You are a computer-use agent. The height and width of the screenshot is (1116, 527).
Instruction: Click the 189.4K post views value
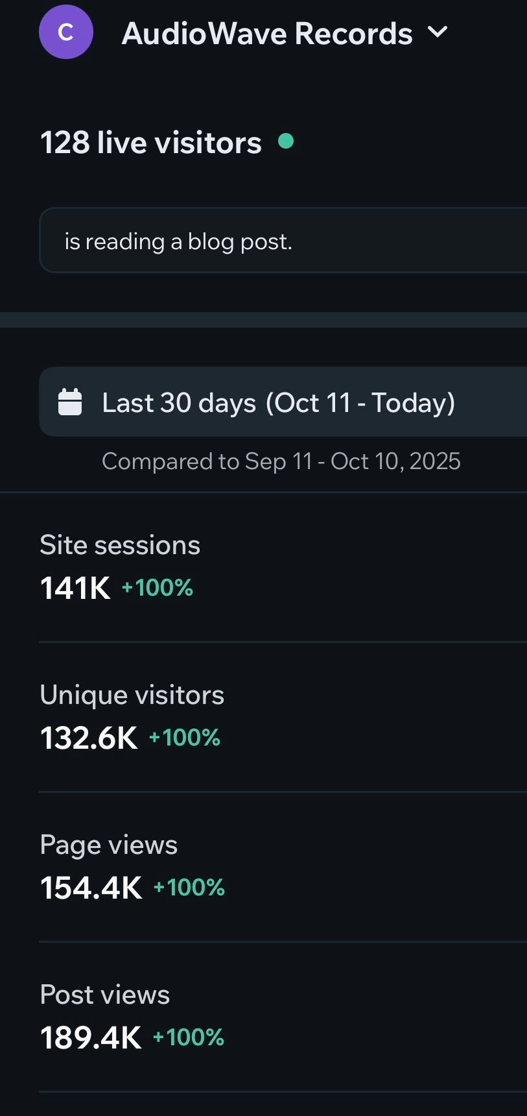[91, 1037]
